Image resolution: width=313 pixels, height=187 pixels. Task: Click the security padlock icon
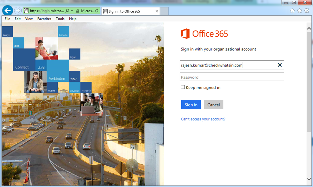[x=77, y=11]
